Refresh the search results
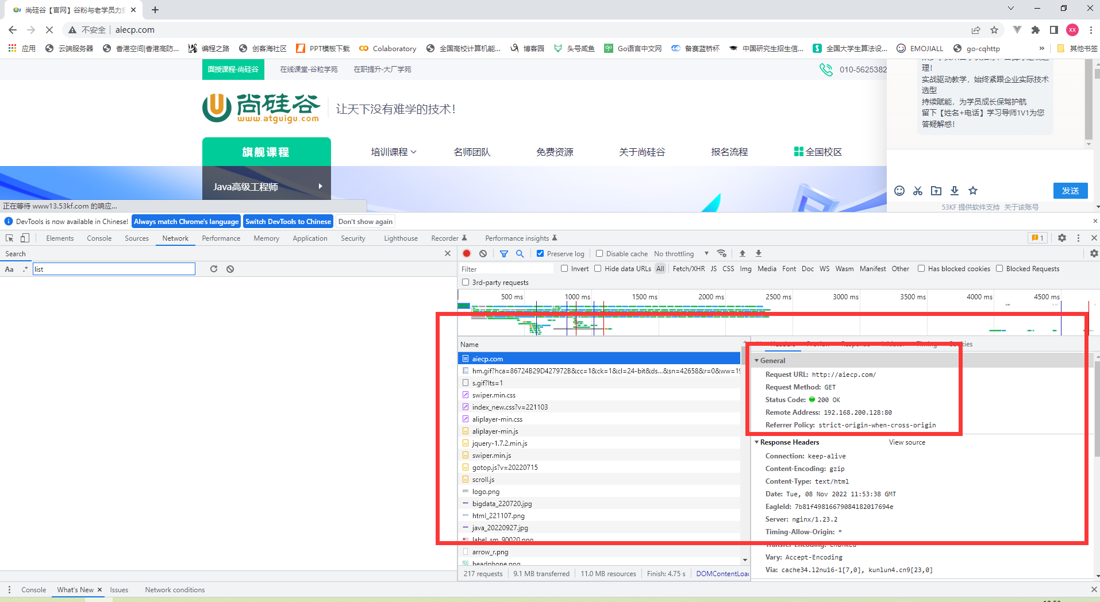 [x=214, y=269]
